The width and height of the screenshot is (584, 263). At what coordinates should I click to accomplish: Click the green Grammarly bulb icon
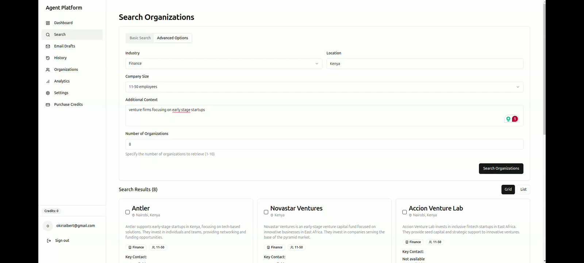coord(508,119)
